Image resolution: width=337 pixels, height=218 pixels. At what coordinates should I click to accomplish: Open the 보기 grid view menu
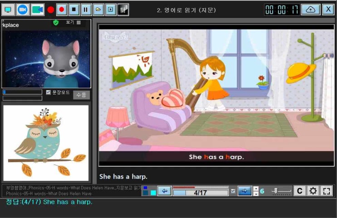click(x=73, y=22)
